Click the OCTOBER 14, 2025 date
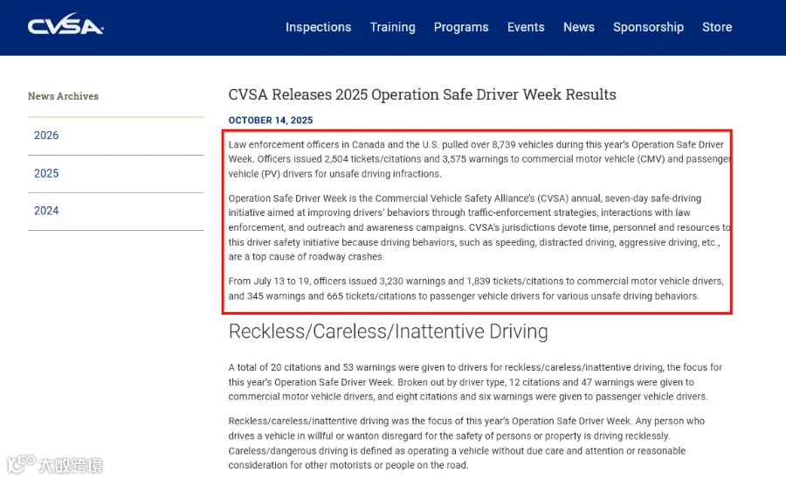786x480 pixels. (x=270, y=121)
